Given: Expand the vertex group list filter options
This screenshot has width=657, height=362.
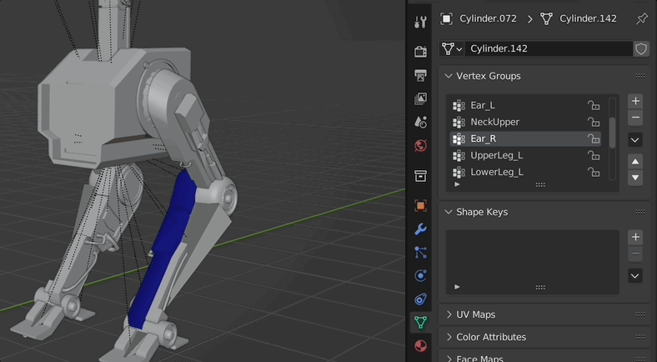Looking at the screenshot, I should pos(457,184).
